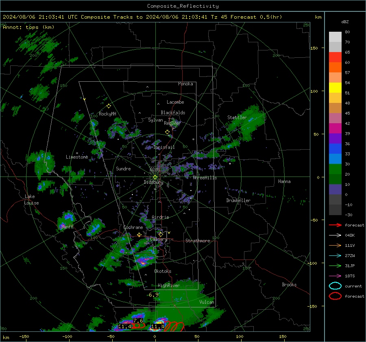Click the Banff map label
The width and height of the screenshot is (366, 342).
[67, 227]
